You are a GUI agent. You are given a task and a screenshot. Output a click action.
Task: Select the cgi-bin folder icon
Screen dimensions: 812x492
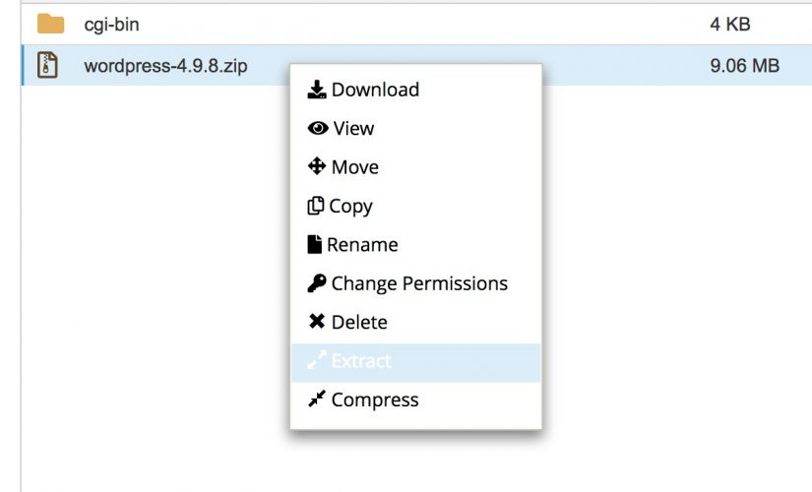point(50,24)
